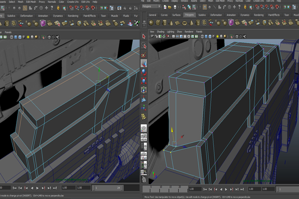299x199 pixels.
Task: Play forward in right window
Action: 226,189
